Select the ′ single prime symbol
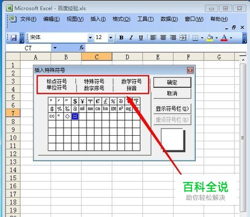 [x=59, y=101]
